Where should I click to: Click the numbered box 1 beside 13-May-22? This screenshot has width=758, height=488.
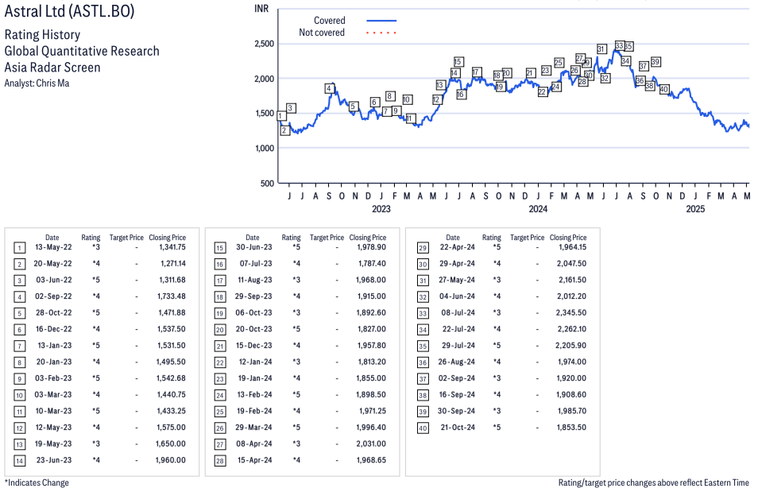point(19,248)
